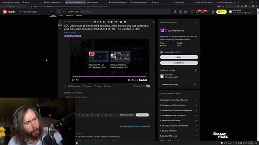The height and width of the screenshot is (145, 259).
Task: Open the notifications bell in Reddit header
Action: tap(202, 12)
